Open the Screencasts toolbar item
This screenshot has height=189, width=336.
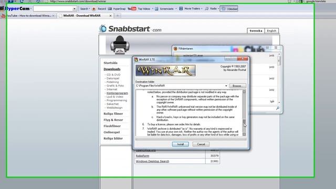coord(166,9)
